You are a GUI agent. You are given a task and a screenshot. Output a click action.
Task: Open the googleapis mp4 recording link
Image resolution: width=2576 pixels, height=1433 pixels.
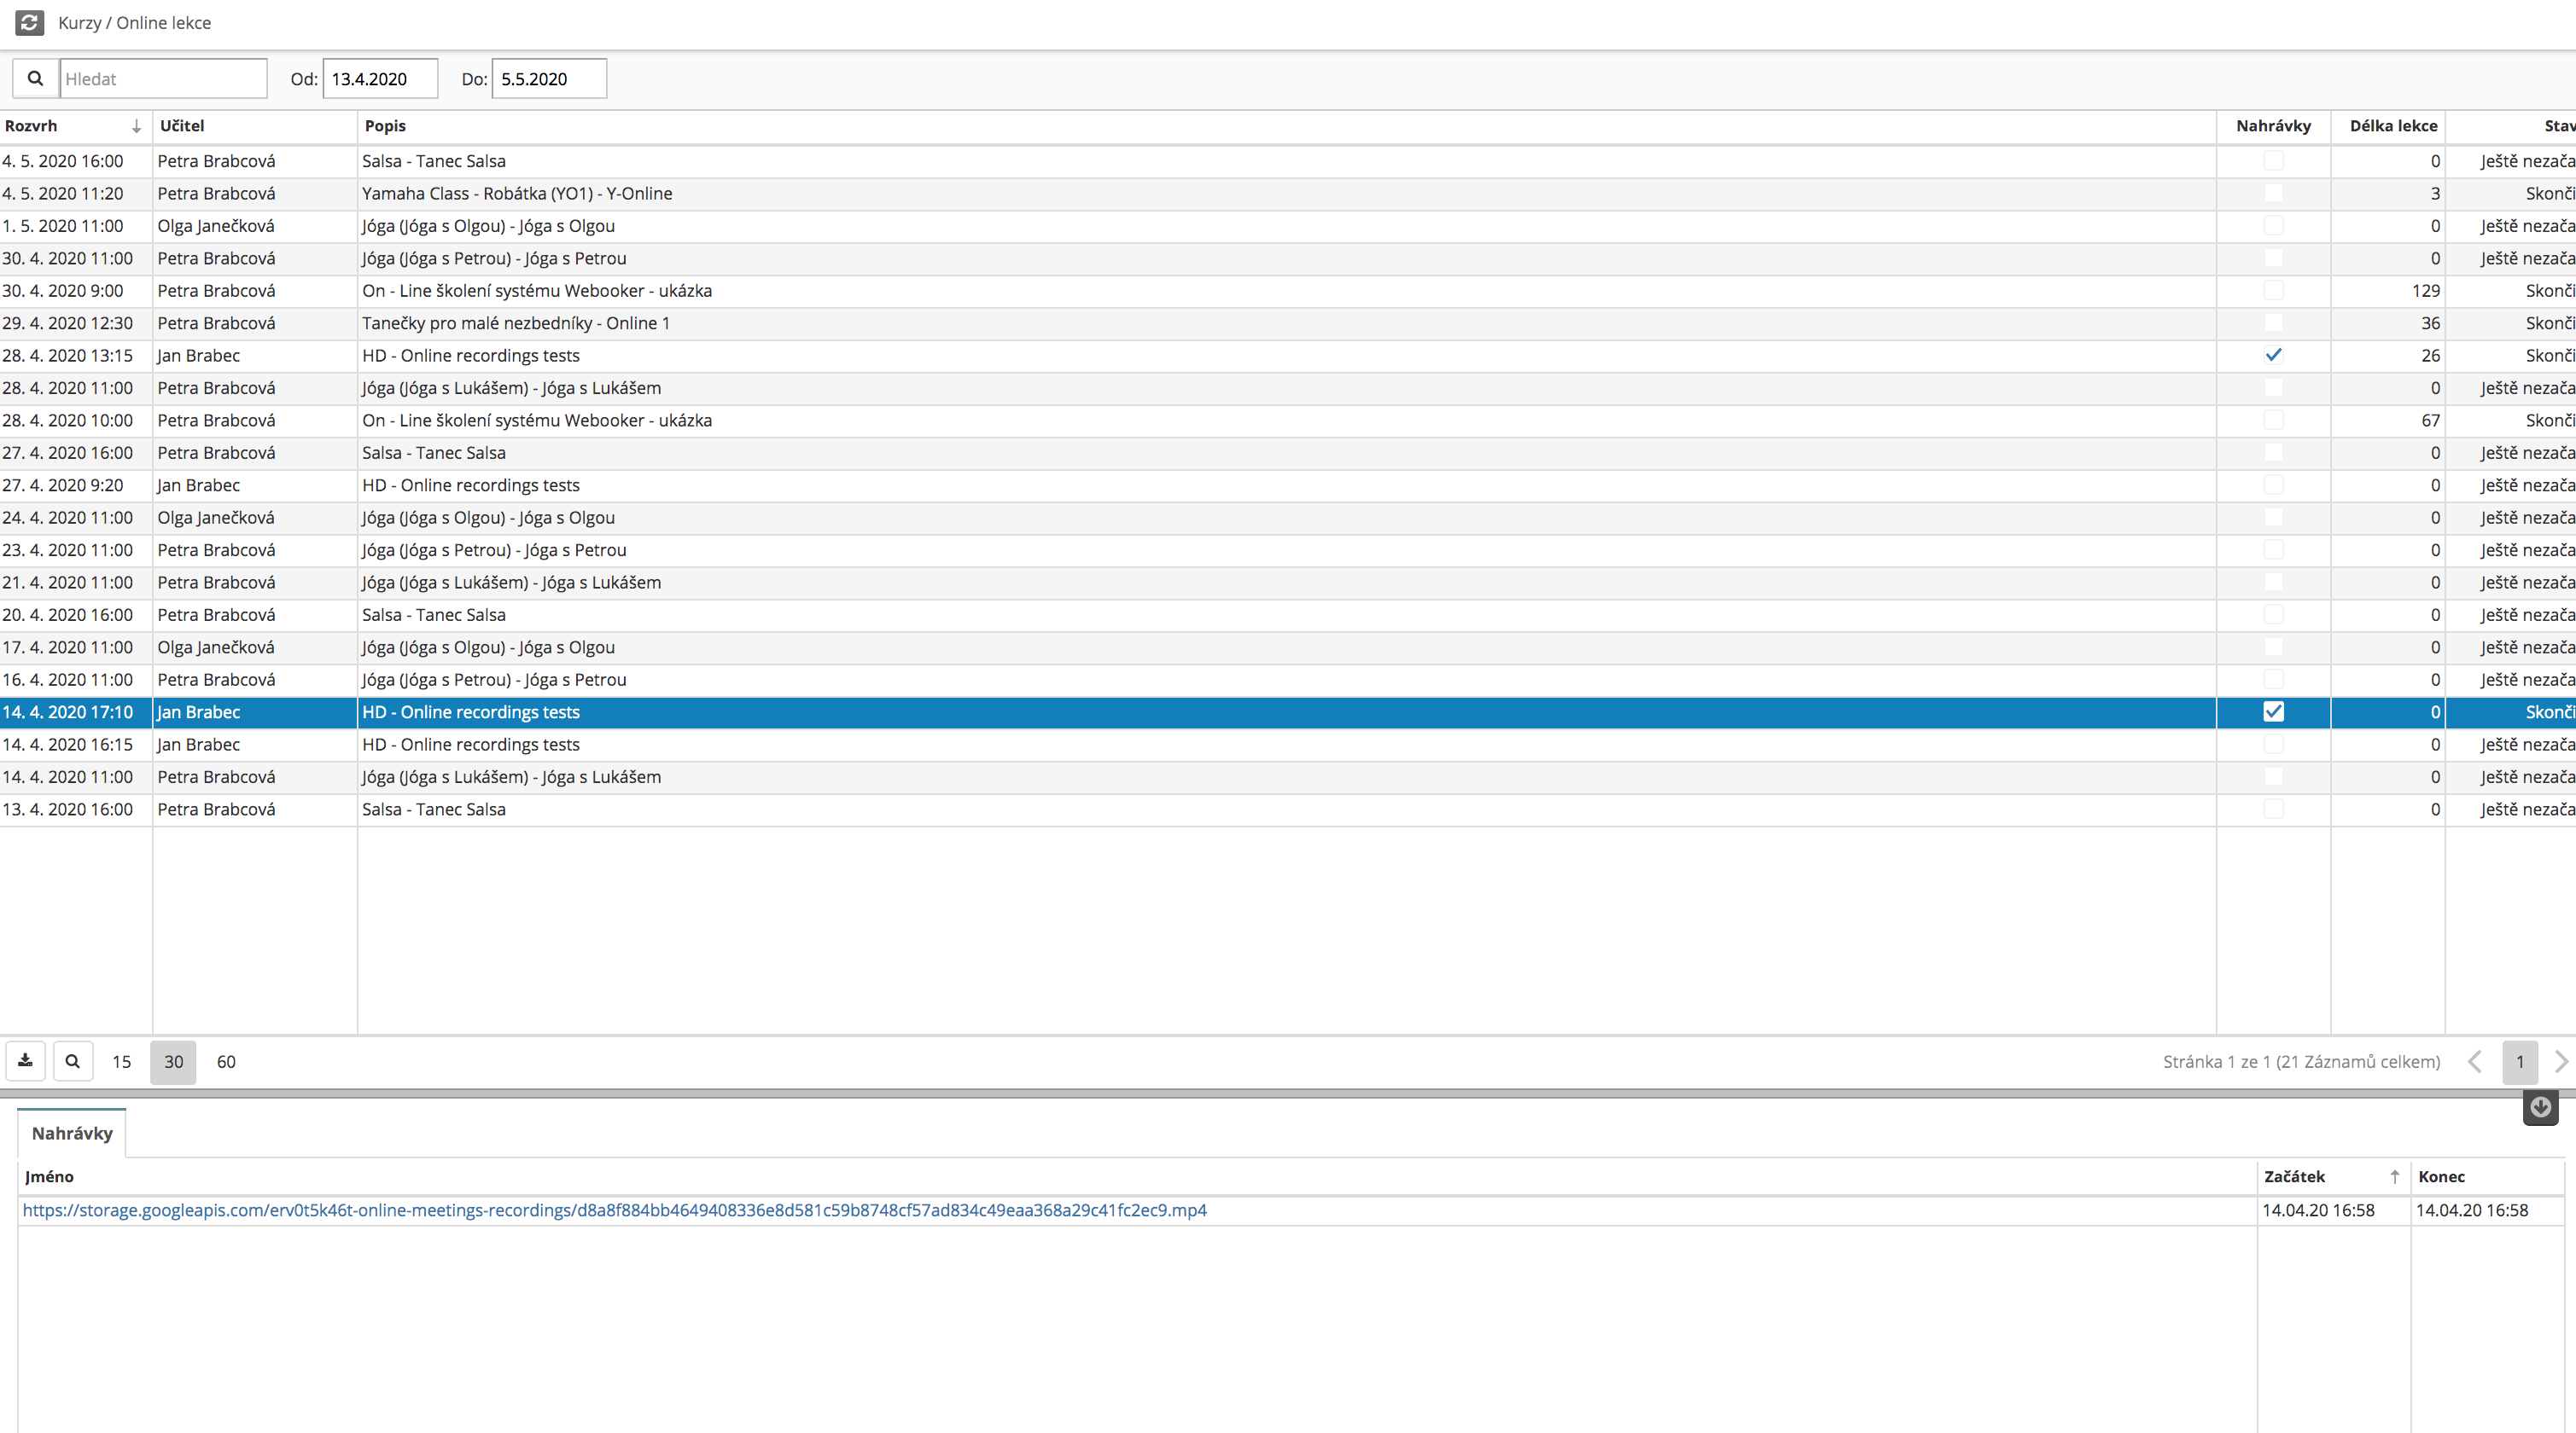pos(614,1210)
